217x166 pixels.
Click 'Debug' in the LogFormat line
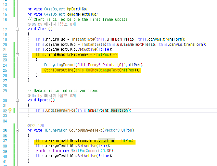point(49,65)
